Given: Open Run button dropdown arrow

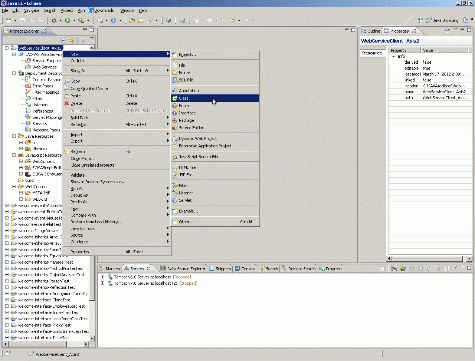Looking at the screenshot, I should tap(74, 21).
